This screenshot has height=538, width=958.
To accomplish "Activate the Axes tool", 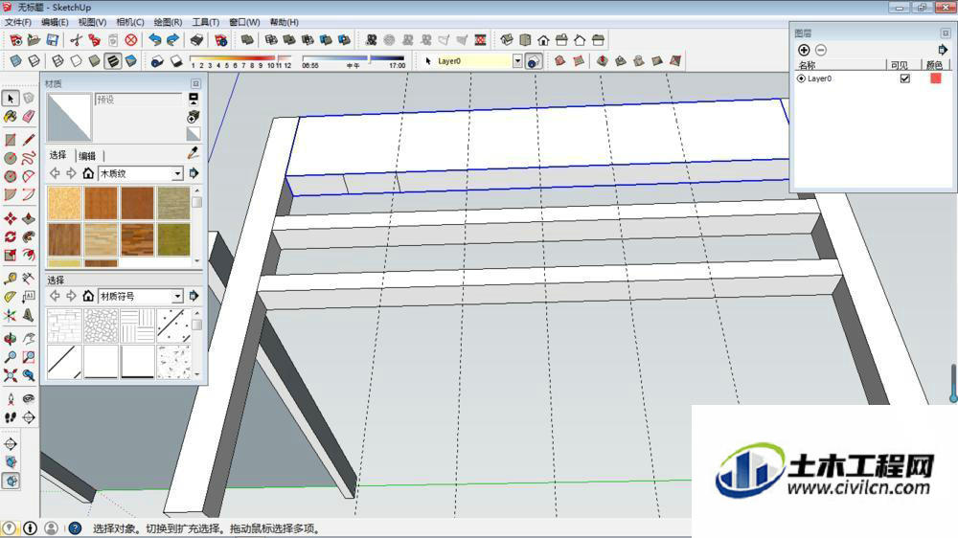I will [11, 316].
